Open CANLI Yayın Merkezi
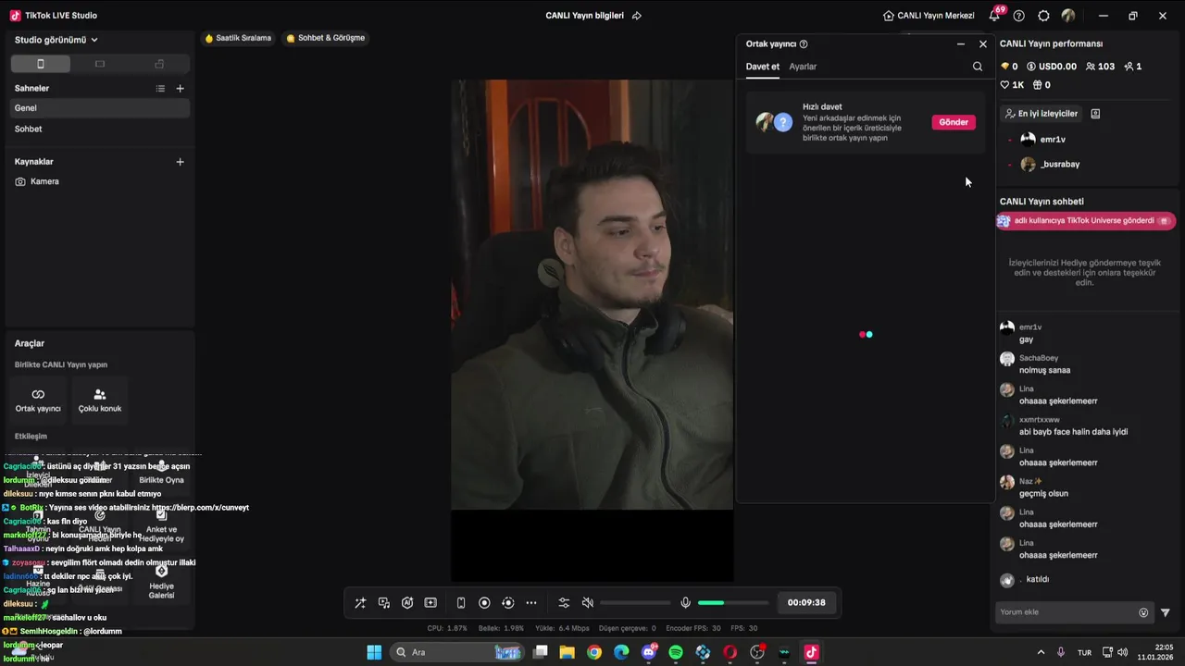The height and width of the screenshot is (666, 1185). click(929, 16)
